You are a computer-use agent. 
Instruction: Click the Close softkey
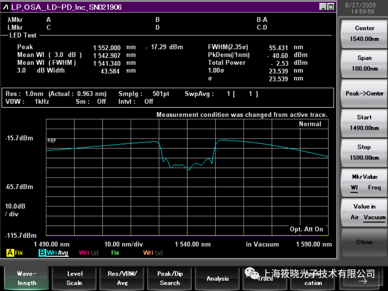(x=364, y=242)
